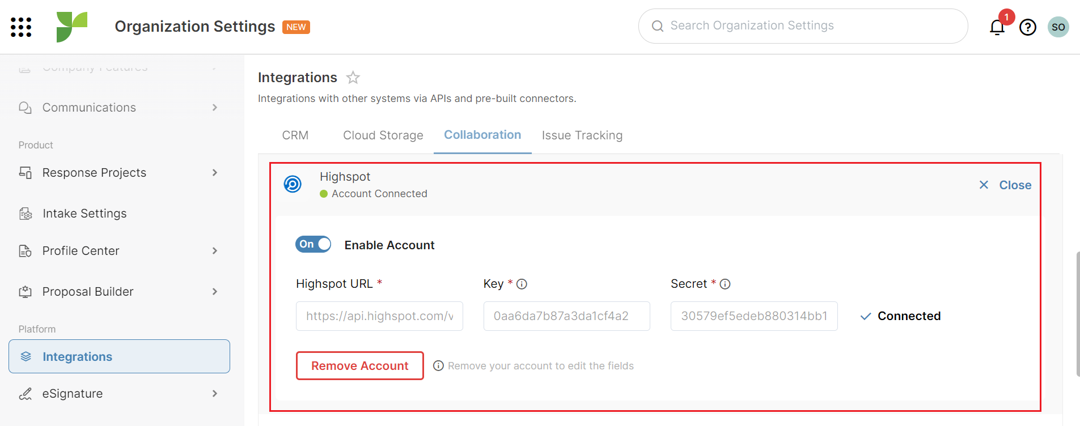This screenshot has height=426, width=1080.
Task: Click the Secret input field
Action: click(x=754, y=316)
